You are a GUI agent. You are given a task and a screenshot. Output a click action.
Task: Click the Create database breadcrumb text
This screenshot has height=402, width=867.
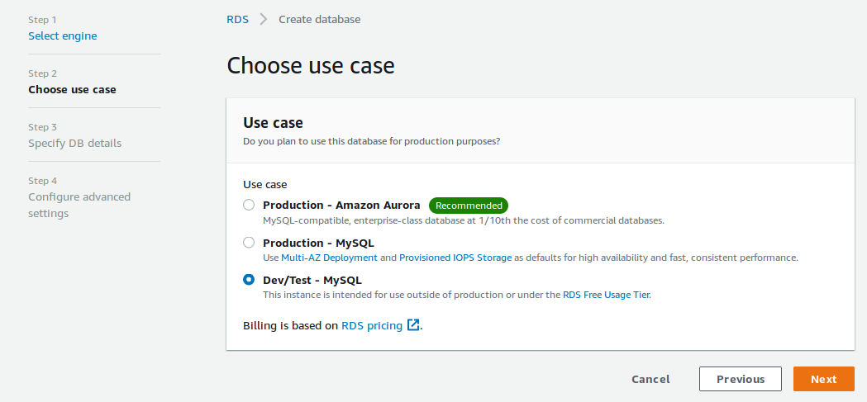pos(320,19)
